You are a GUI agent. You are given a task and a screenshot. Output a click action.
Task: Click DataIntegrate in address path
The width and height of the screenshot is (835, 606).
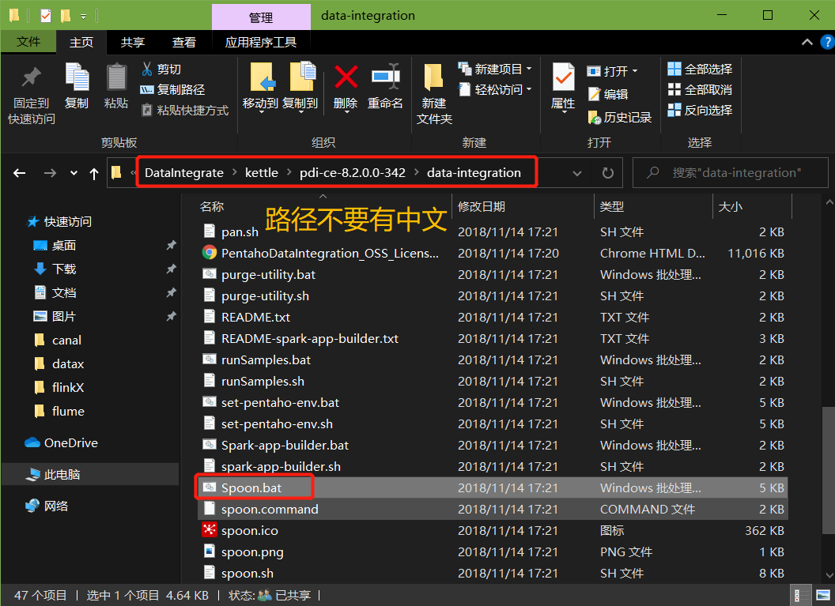point(184,173)
